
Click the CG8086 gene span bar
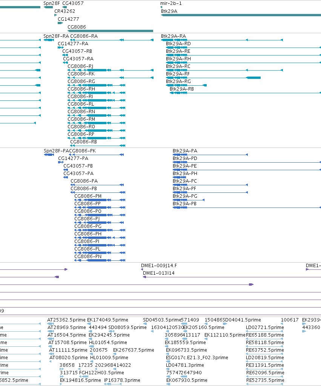pos(110,31)
